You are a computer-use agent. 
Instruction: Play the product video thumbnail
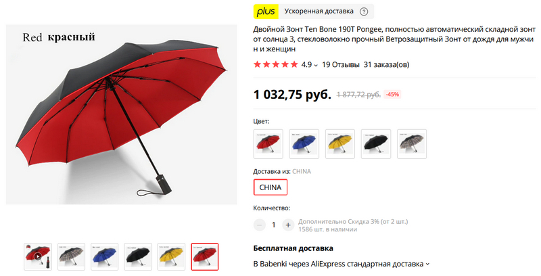point(38,256)
